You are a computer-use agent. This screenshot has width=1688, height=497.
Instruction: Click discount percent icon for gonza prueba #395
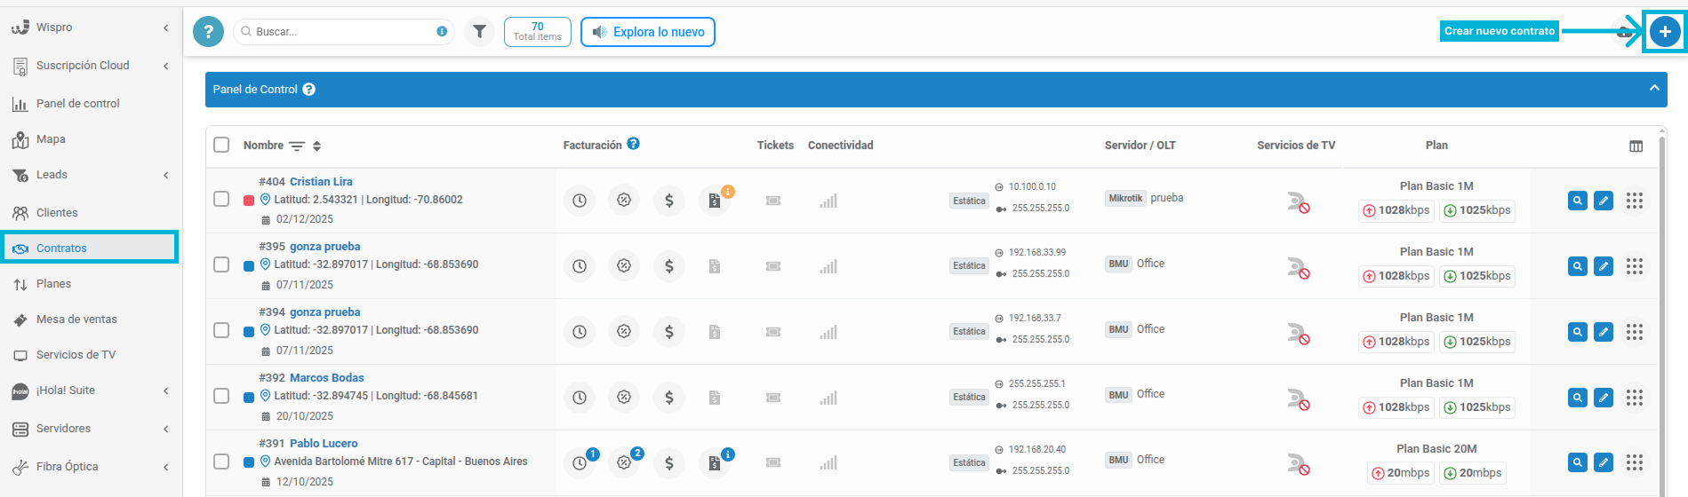[x=624, y=266]
